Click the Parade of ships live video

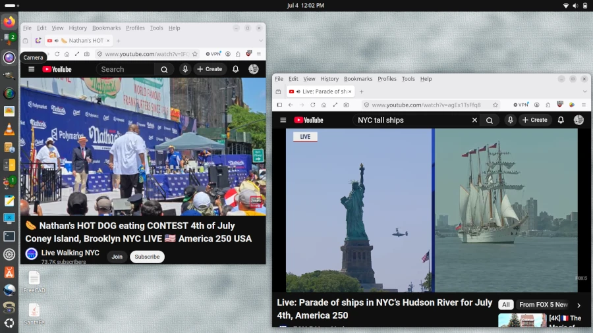pyautogui.click(x=432, y=211)
